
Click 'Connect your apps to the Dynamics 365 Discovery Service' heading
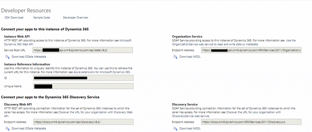tap(50, 97)
